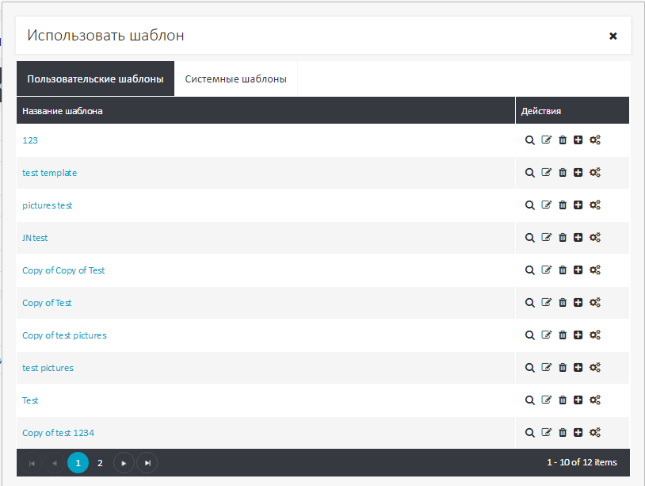Click trash icon for Copy of test pictures

tap(563, 335)
